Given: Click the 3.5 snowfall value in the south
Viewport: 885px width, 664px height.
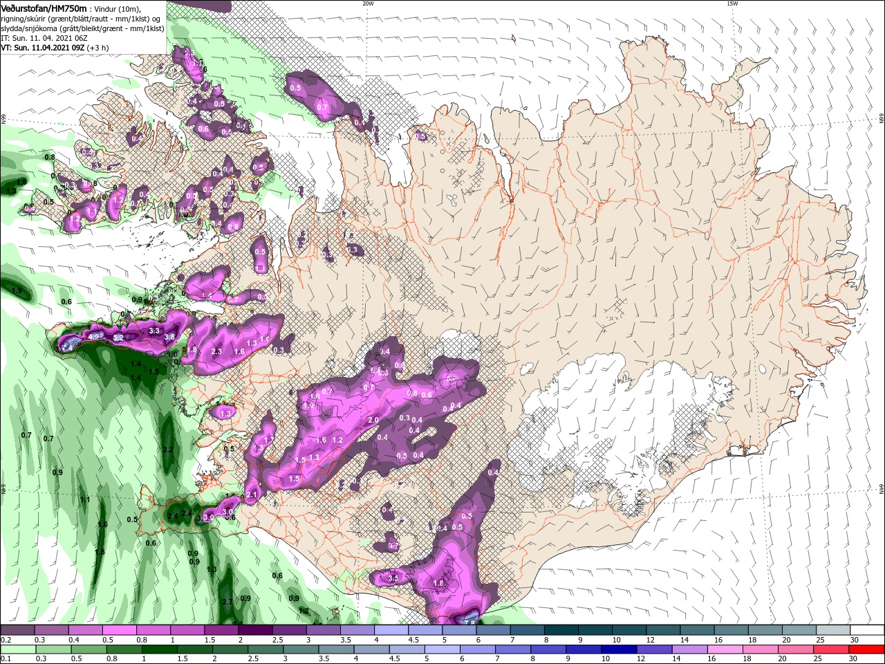Looking at the screenshot, I should pos(393,578).
